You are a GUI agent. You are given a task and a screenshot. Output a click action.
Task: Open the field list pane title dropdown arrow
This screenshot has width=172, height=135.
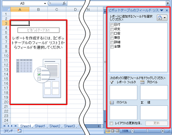[x=162, y=10]
